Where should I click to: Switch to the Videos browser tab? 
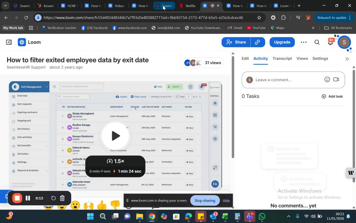tap(117, 6)
